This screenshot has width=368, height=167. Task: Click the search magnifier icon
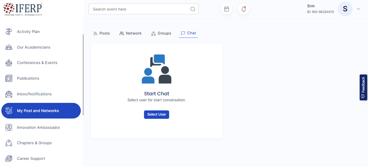[x=193, y=9]
